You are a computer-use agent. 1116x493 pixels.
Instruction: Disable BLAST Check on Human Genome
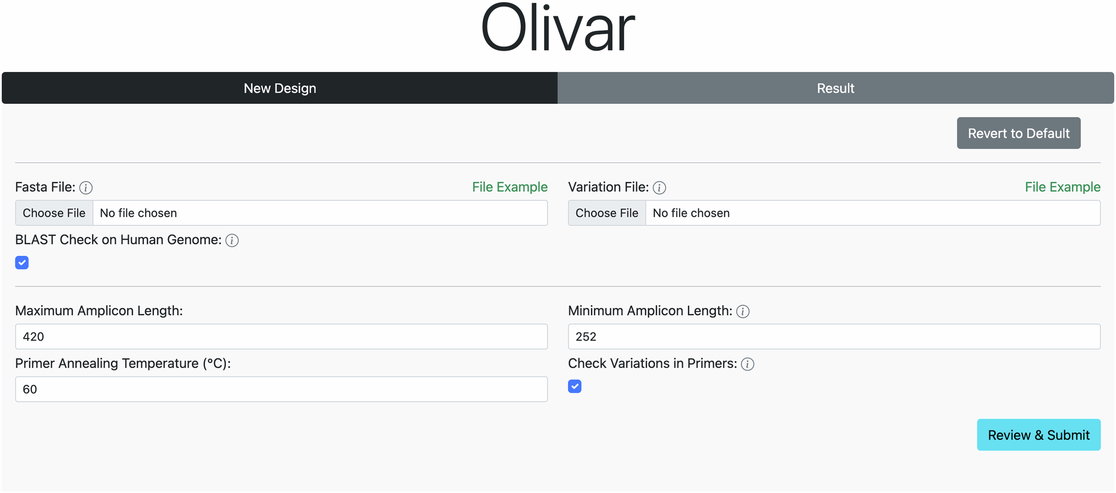22,262
